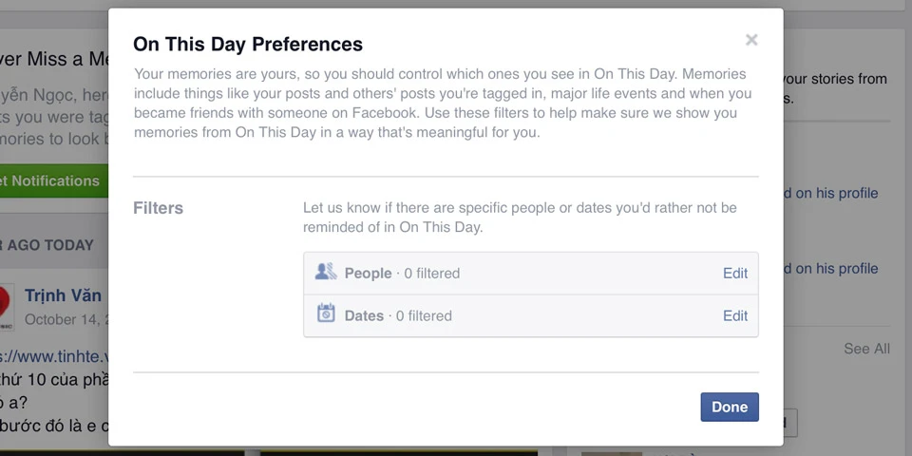Click the People filter icon
The width and height of the screenshot is (912, 456).
pyautogui.click(x=326, y=273)
